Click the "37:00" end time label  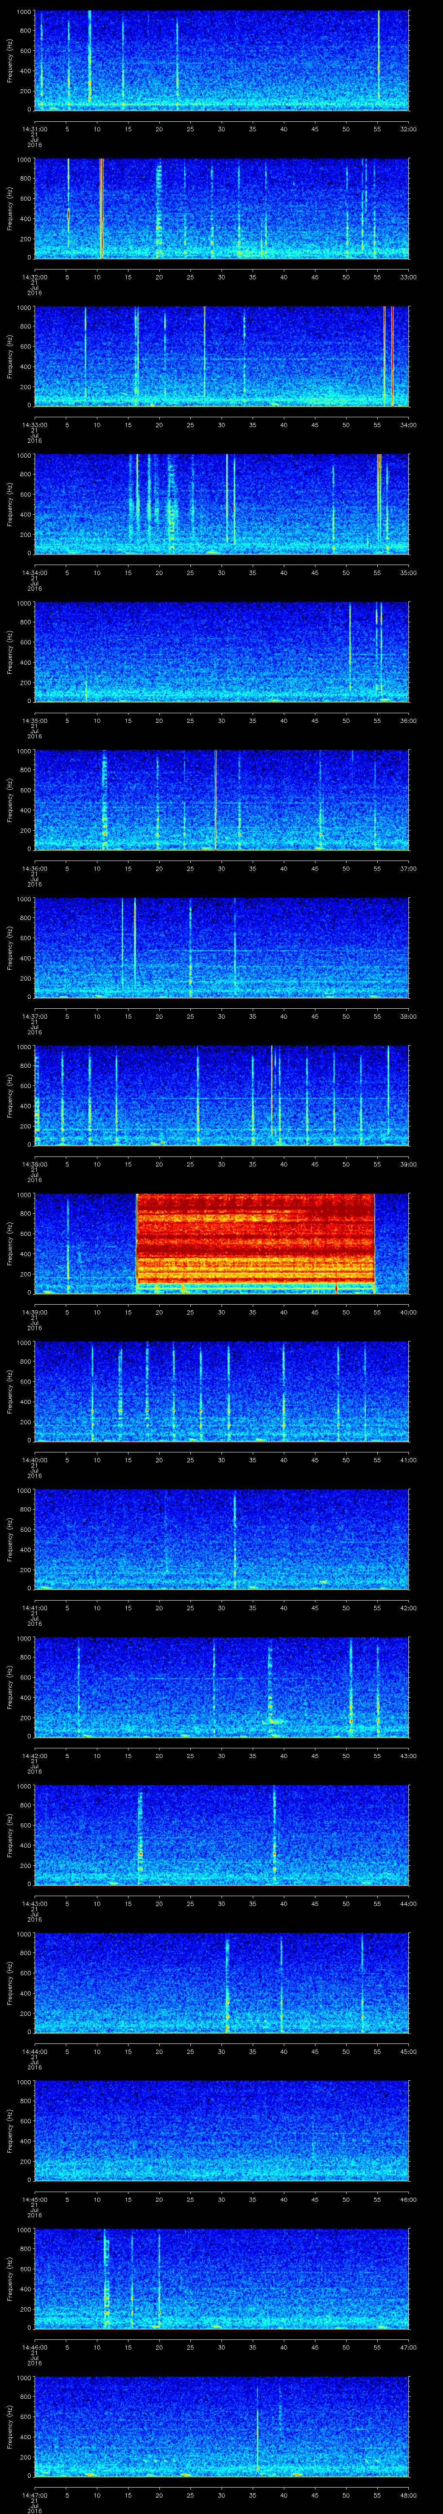tap(408, 869)
